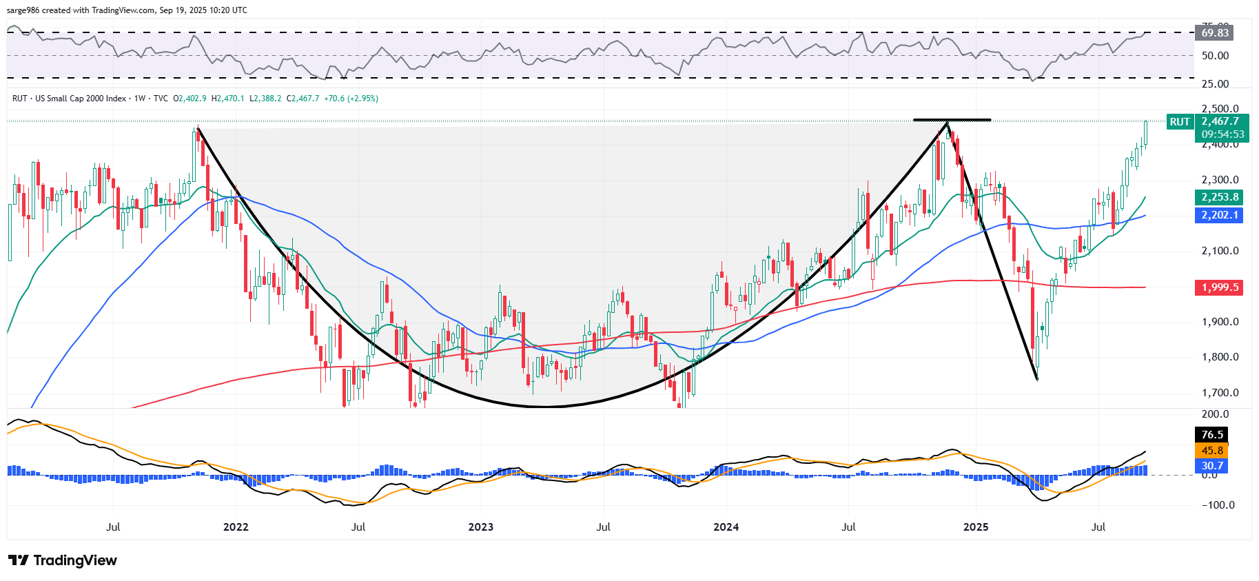1259x581 pixels.
Task: Click the green RUT symbol tag
Action: click(x=1179, y=122)
